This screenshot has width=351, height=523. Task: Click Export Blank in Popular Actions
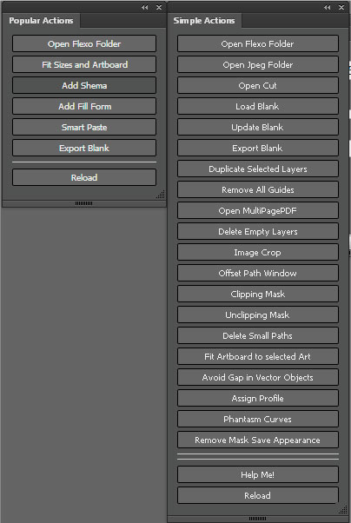point(84,148)
